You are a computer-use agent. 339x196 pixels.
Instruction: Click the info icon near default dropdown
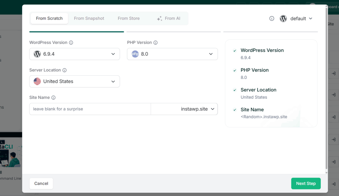pyautogui.click(x=272, y=19)
